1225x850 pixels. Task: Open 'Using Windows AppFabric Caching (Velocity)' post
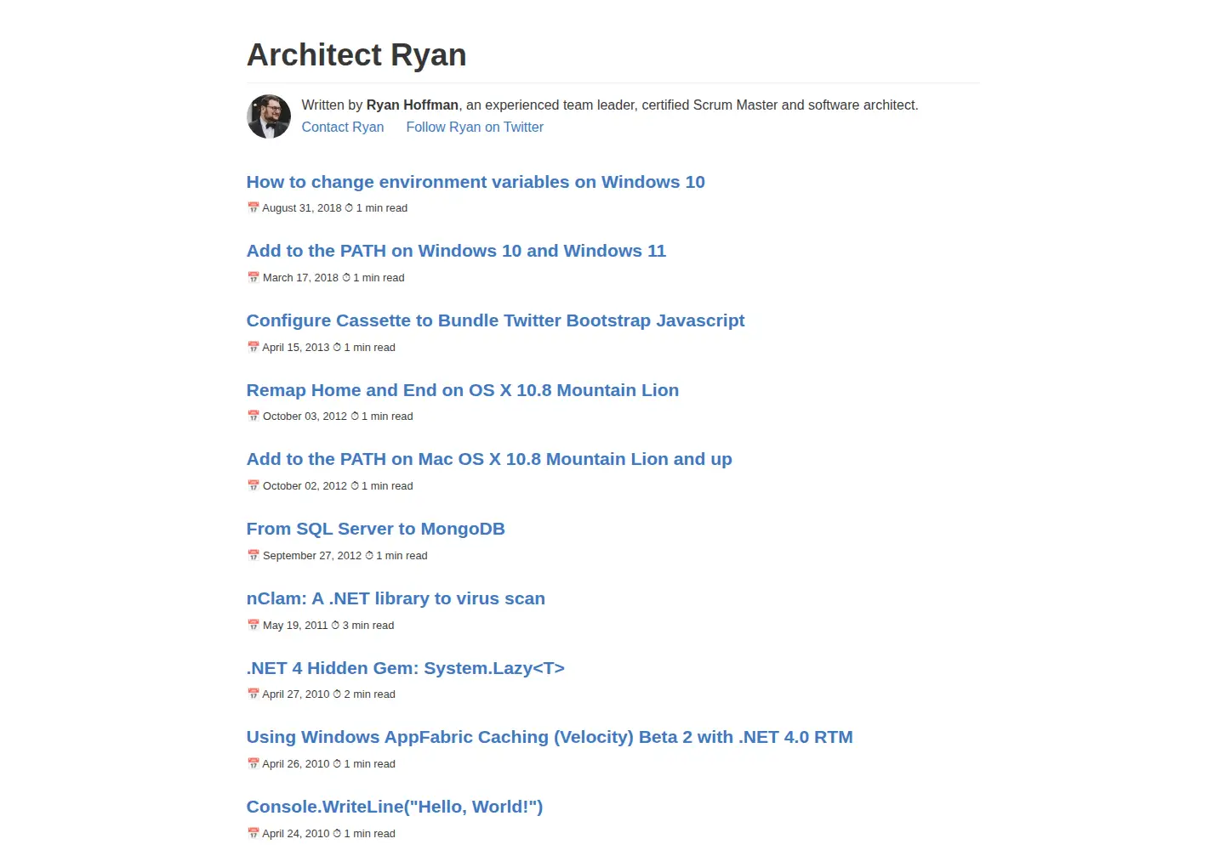point(550,737)
